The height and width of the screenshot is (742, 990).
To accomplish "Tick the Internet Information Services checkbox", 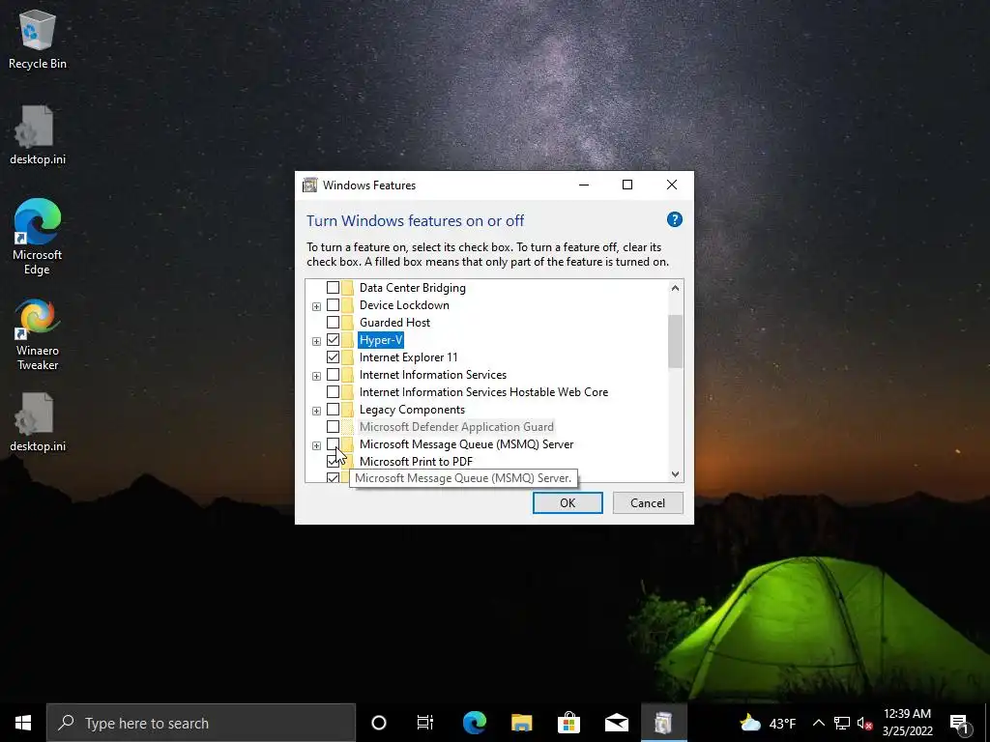I will [333, 375].
